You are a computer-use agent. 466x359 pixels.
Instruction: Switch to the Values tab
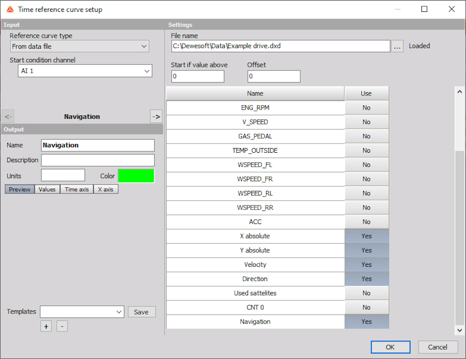click(x=47, y=189)
